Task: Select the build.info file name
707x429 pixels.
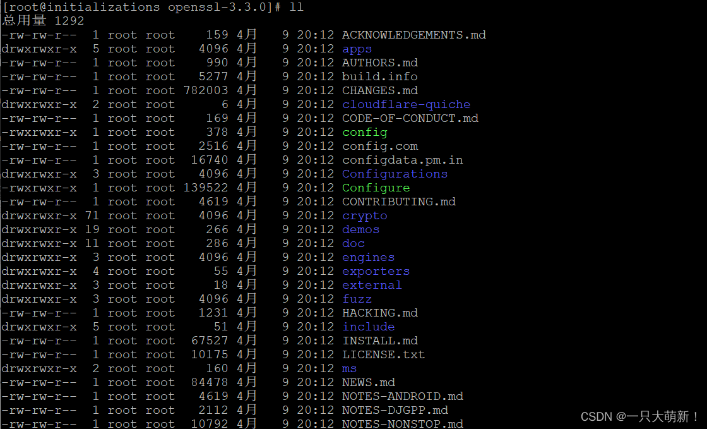Action: click(379, 76)
